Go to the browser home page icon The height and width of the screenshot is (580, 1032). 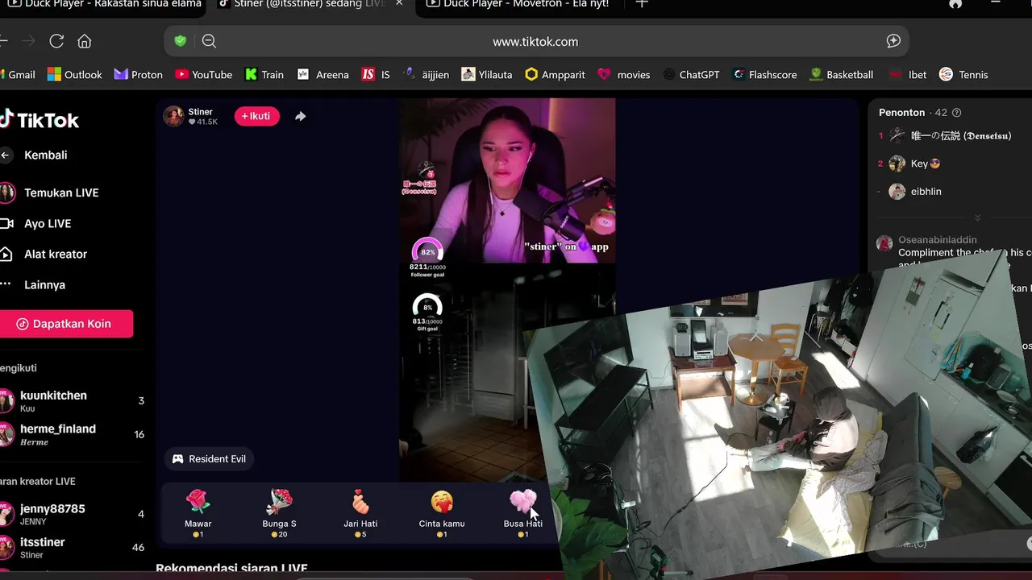tap(84, 41)
